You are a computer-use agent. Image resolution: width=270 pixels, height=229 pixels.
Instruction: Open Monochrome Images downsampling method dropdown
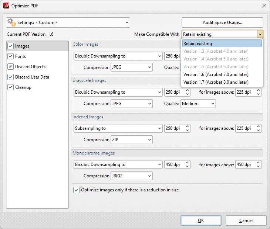(118, 164)
